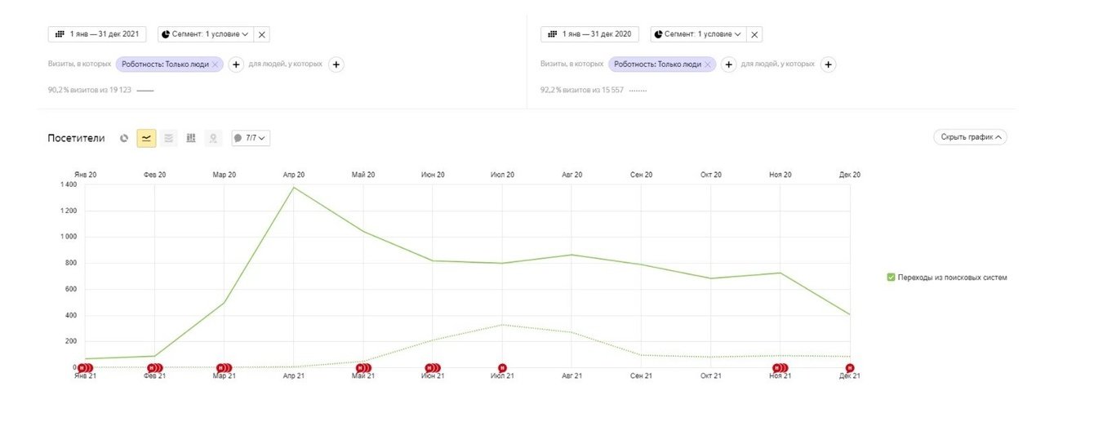Click the Окт 21 bottom axis label

coord(711,376)
